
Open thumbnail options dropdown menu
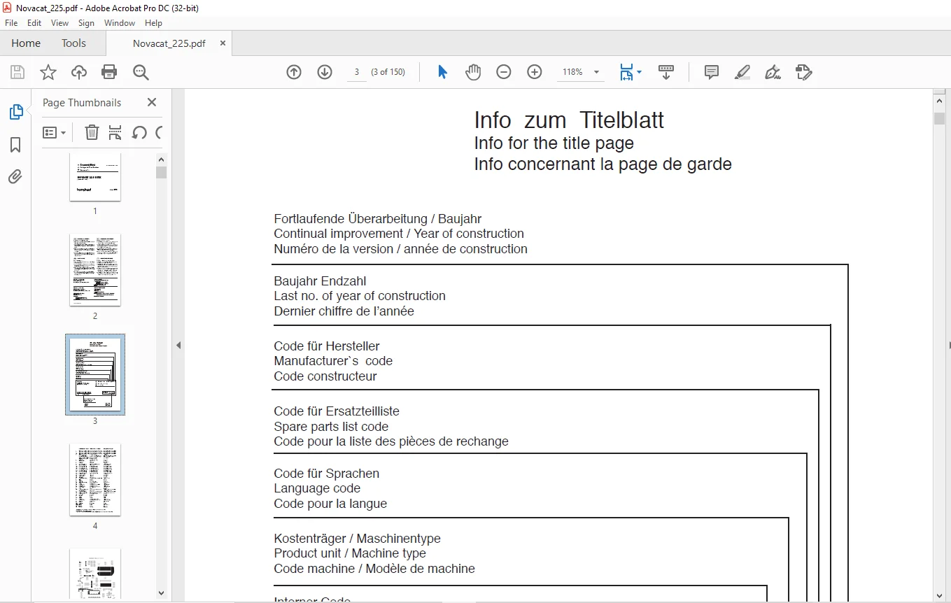[x=54, y=132]
